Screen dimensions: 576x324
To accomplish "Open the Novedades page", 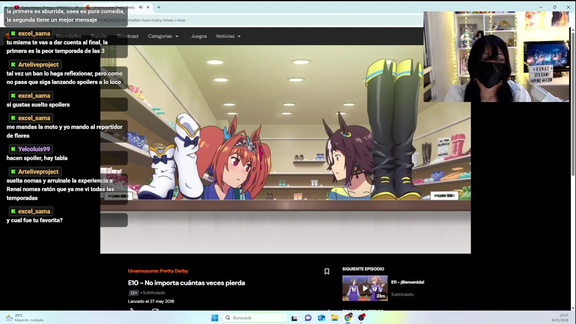I will pos(68,36).
